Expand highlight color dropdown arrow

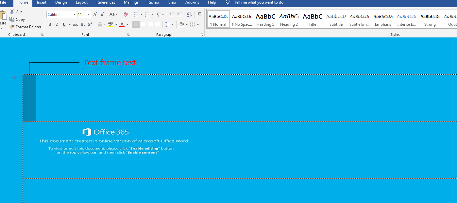pyautogui.click(x=116, y=25)
